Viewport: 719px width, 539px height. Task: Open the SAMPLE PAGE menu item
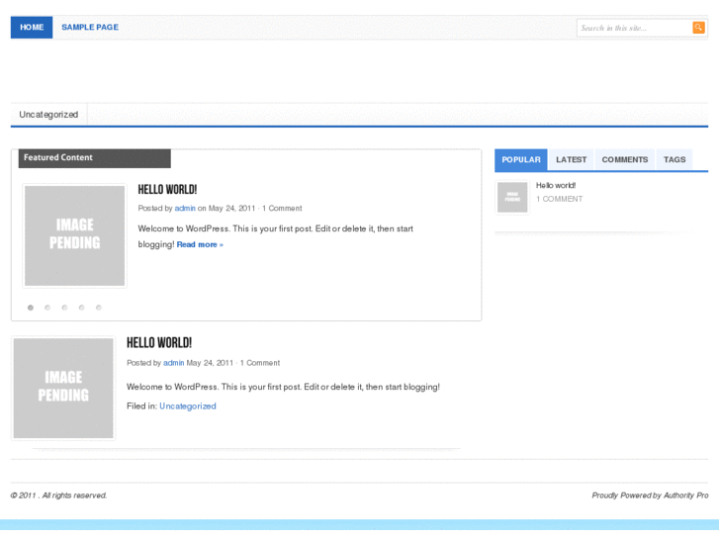click(x=90, y=27)
